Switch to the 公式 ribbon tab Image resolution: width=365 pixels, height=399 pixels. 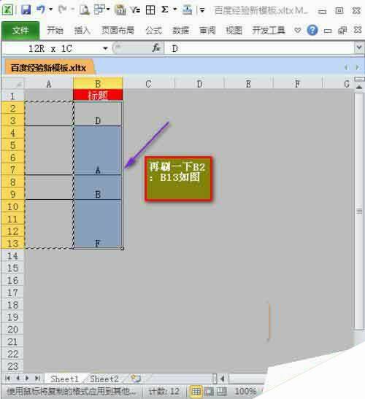pos(153,31)
